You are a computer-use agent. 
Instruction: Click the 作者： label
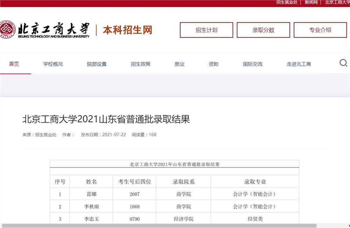click(68, 135)
